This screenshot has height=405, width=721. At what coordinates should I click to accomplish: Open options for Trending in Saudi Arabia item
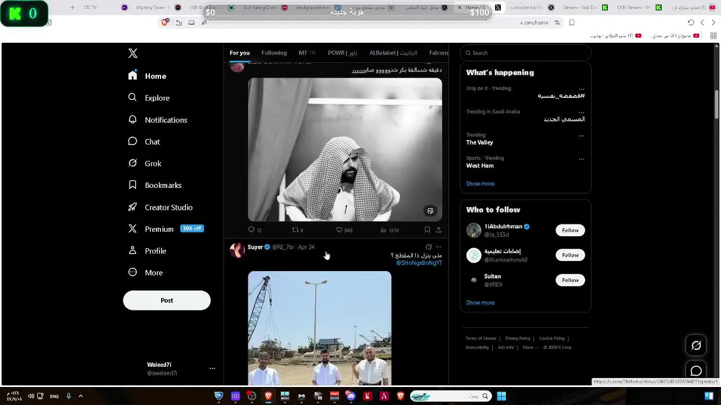pyautogui.click(x=581, y=112)
